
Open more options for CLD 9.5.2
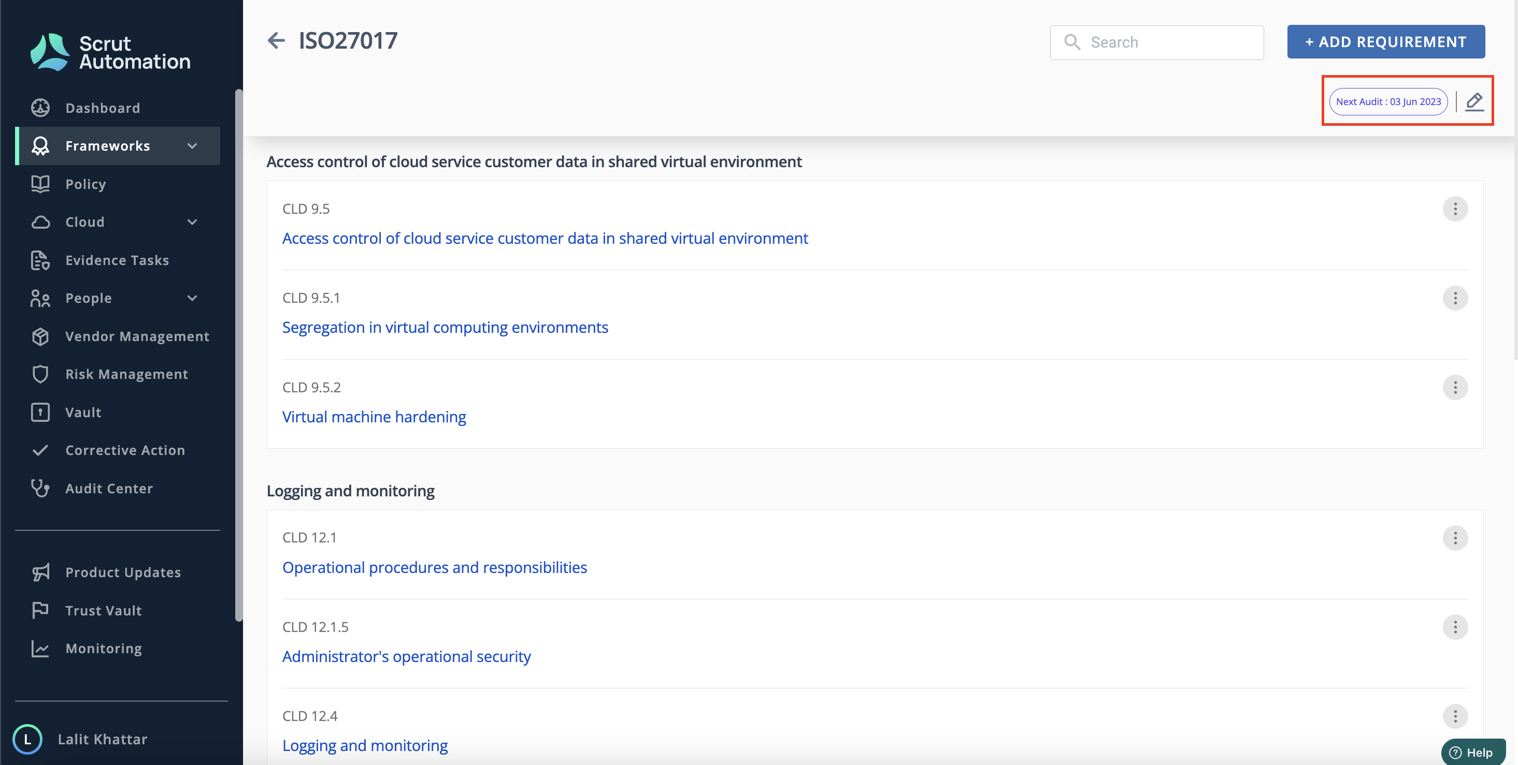1455,387
